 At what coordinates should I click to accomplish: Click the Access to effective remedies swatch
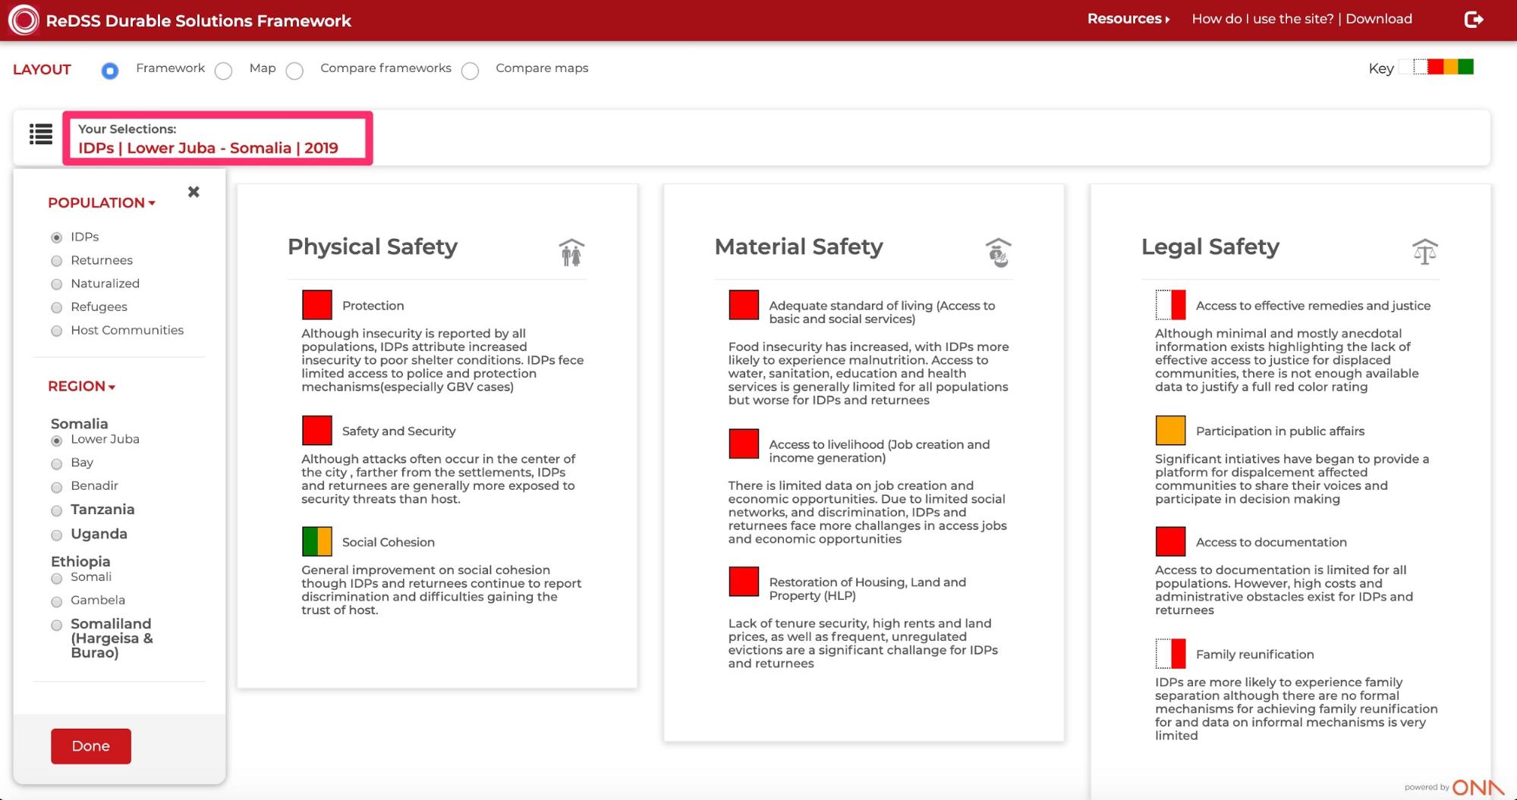tap(1170, 305)
